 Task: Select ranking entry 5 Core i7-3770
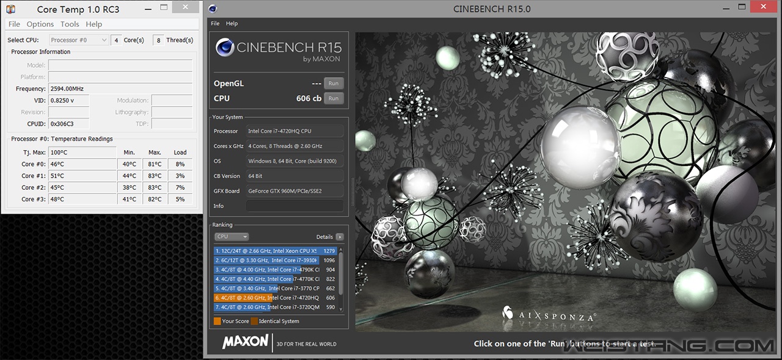coord(276,289)
